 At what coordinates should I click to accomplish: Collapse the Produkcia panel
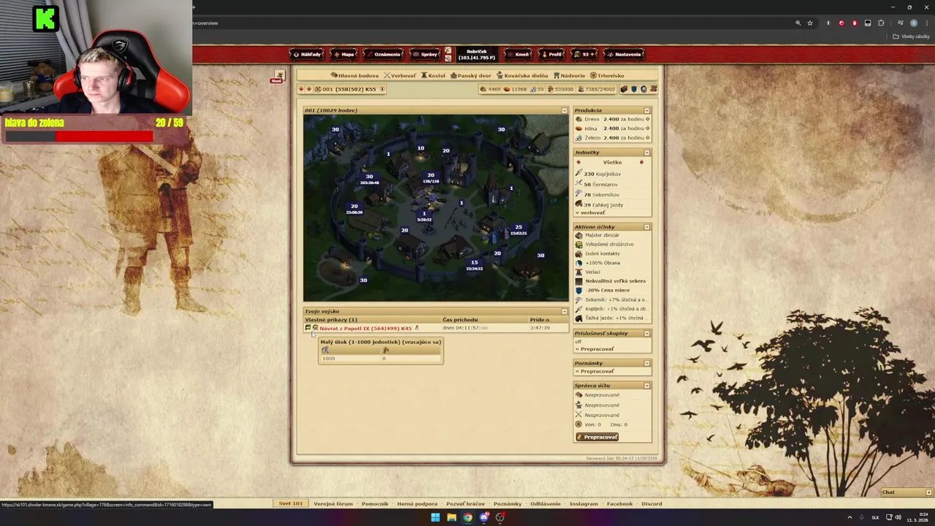point(646,110)
